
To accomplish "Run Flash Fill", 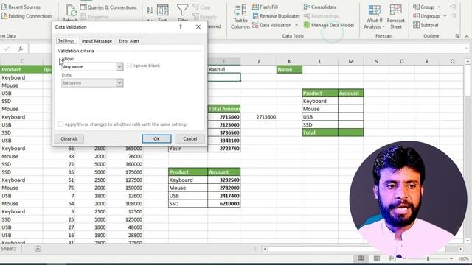I will 265,7.
